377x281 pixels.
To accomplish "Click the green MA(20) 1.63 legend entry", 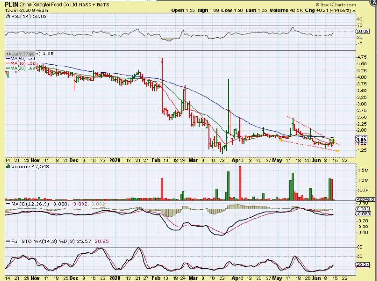I will pyautogui.click(x=20, y=68).
